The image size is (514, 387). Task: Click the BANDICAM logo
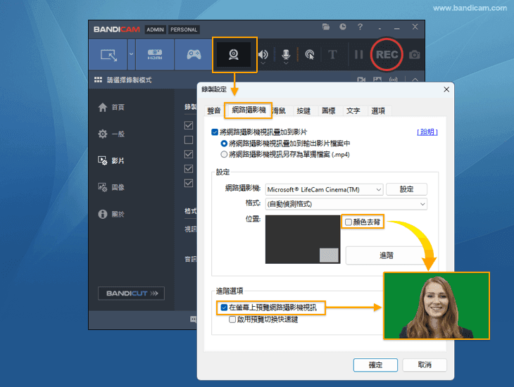117,30
